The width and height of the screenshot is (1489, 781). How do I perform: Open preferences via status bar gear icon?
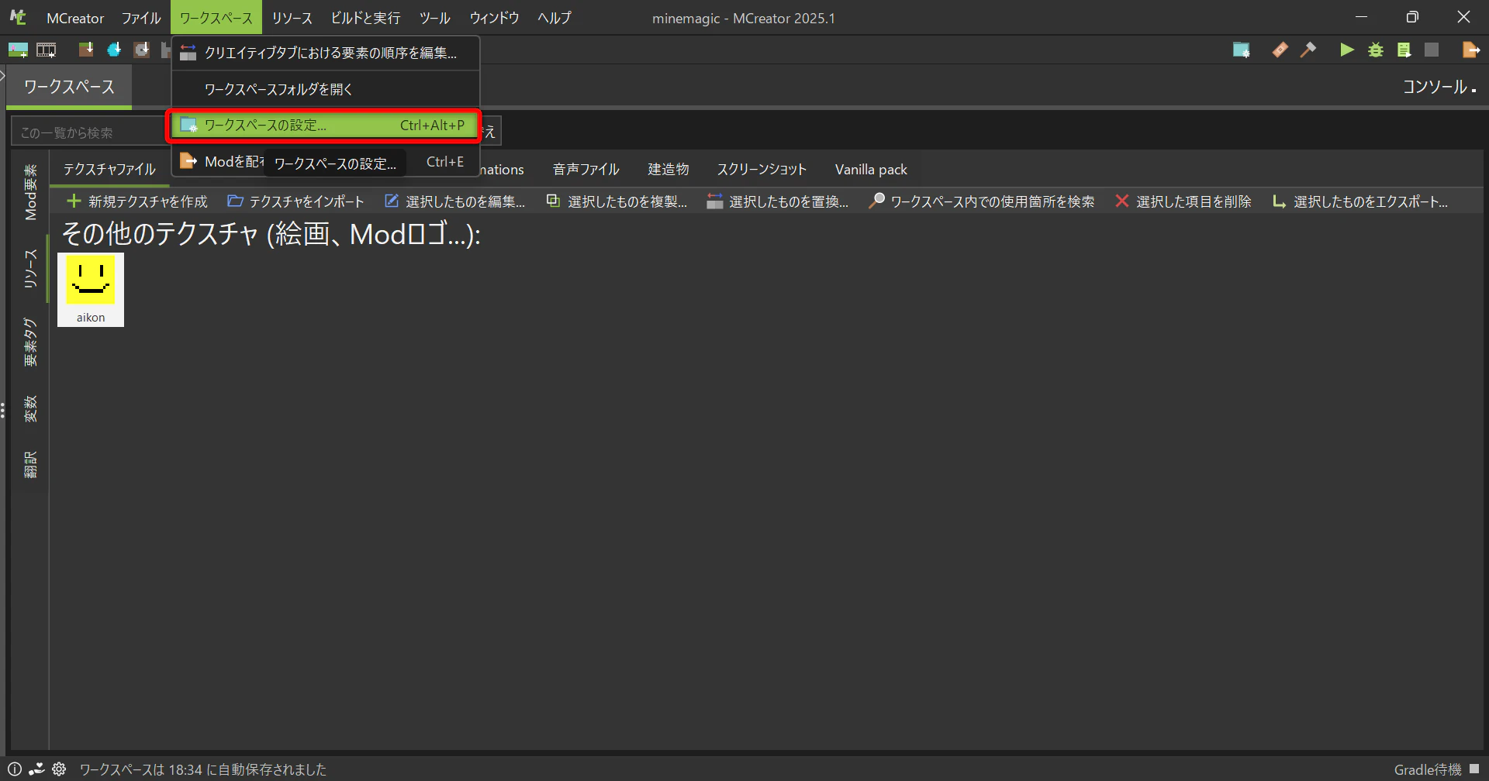59,769
